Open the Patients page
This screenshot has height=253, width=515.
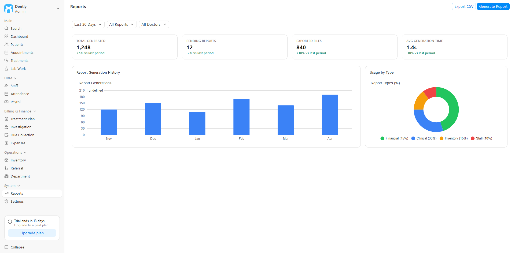click(32, 44)
